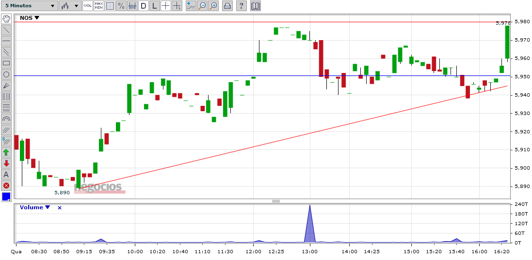
Task: Select the diagonal trend line tool
Action: tap(6, 30)
